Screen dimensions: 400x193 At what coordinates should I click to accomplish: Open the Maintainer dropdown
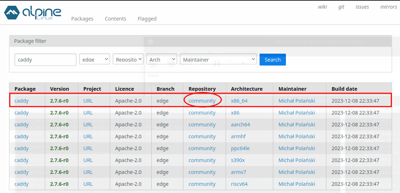click(x=218, y=59)
